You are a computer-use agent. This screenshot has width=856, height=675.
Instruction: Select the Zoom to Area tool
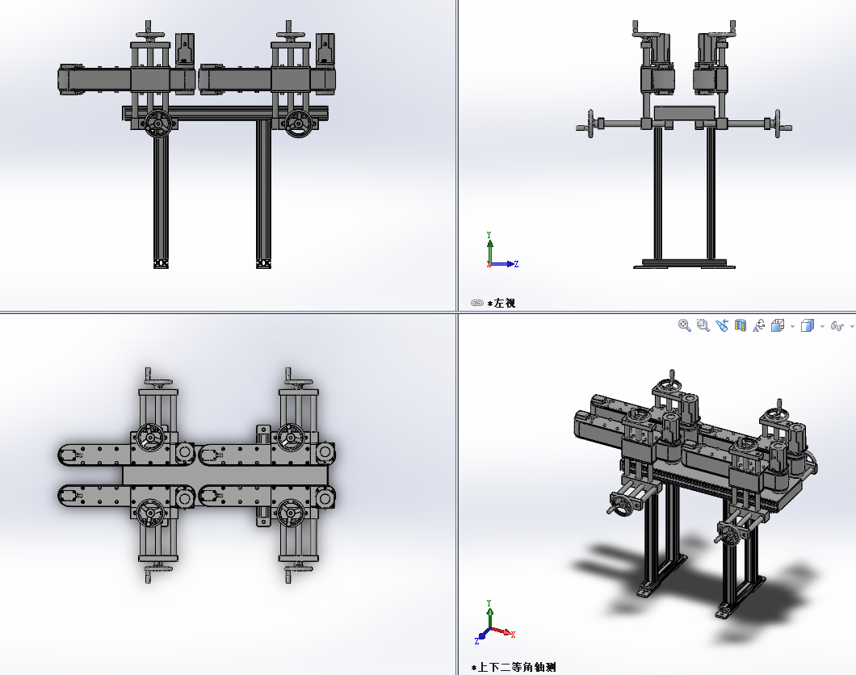coord(703,325)
